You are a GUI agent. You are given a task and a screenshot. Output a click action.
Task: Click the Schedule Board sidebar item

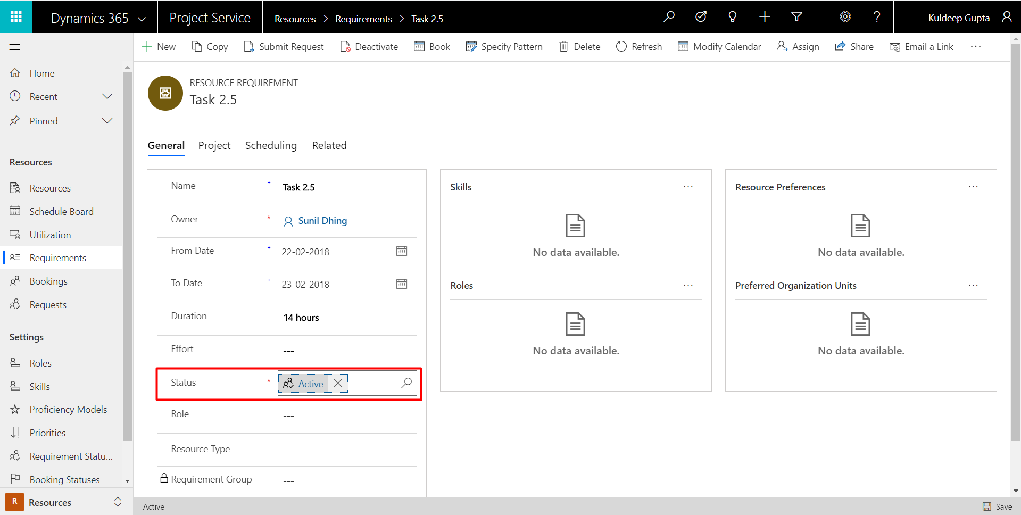coord(61,211)
